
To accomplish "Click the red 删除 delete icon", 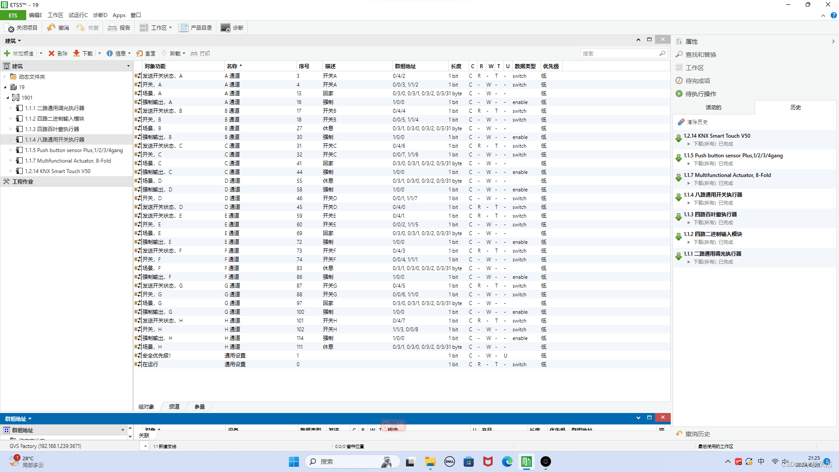I will click(52, 53).
